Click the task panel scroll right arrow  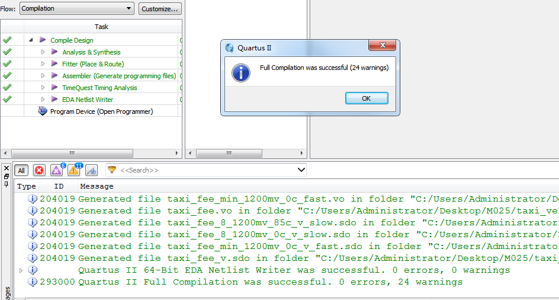click(x=177, y=153)
